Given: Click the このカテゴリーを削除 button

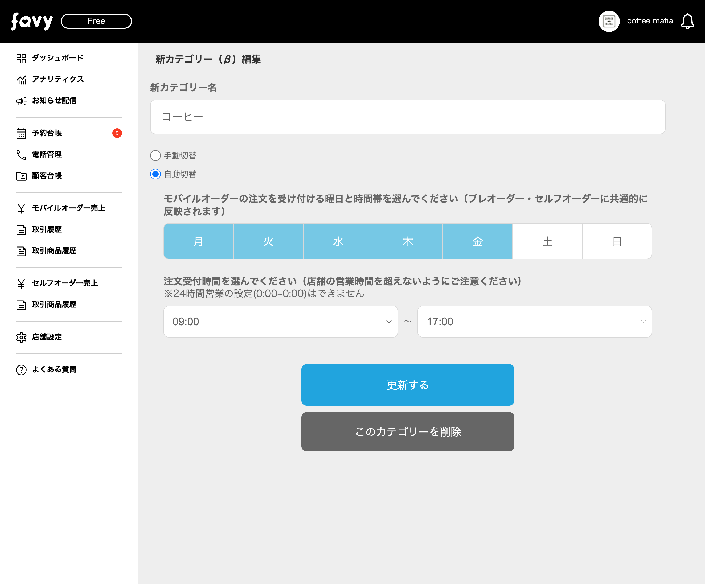Looking at the screenshot, I should click(408, 432).
